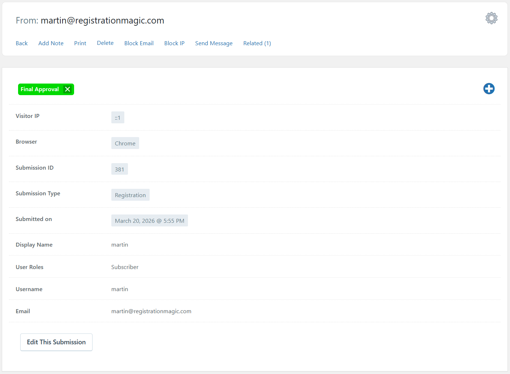Print this submission
The width and height of the screenshot is (510, 374).
coord(80,43)
